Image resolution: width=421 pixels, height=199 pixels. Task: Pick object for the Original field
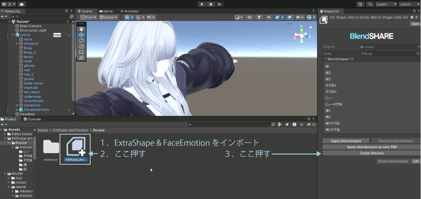pyautogui.click(x=419, y=47)
